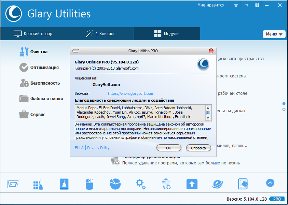Close the Glary Utilities PRO dialog with red button
The height and width of the screenshot is (205, 288).
211,51
